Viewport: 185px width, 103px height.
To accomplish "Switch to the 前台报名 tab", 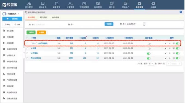I will [31, 17].
